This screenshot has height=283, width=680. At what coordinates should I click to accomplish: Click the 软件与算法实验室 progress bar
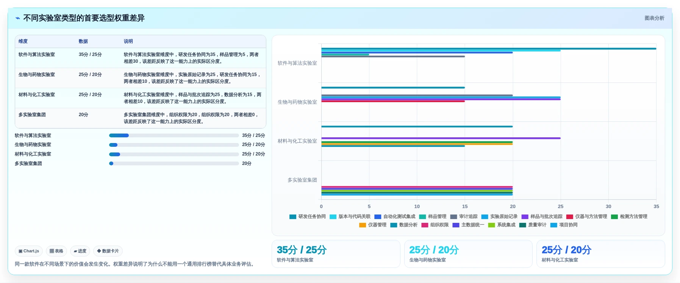174,135
